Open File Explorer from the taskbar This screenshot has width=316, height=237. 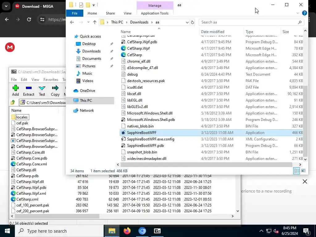click(112, 231)
